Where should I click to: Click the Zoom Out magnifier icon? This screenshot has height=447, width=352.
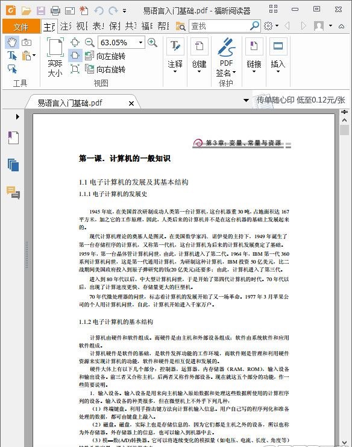tap(90, 42)
